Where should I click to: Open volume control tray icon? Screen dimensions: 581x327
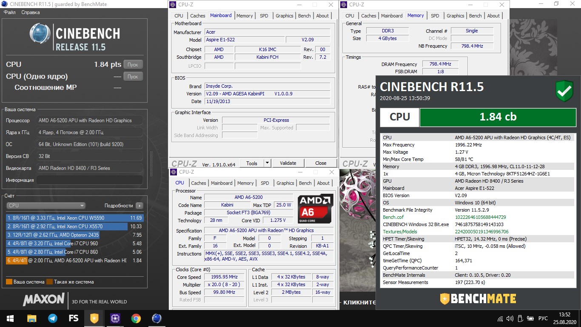(510, 318)
